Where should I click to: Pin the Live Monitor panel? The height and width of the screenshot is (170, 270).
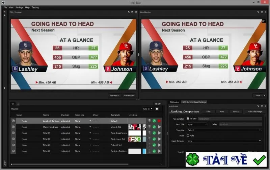click(x=258, y=12)
